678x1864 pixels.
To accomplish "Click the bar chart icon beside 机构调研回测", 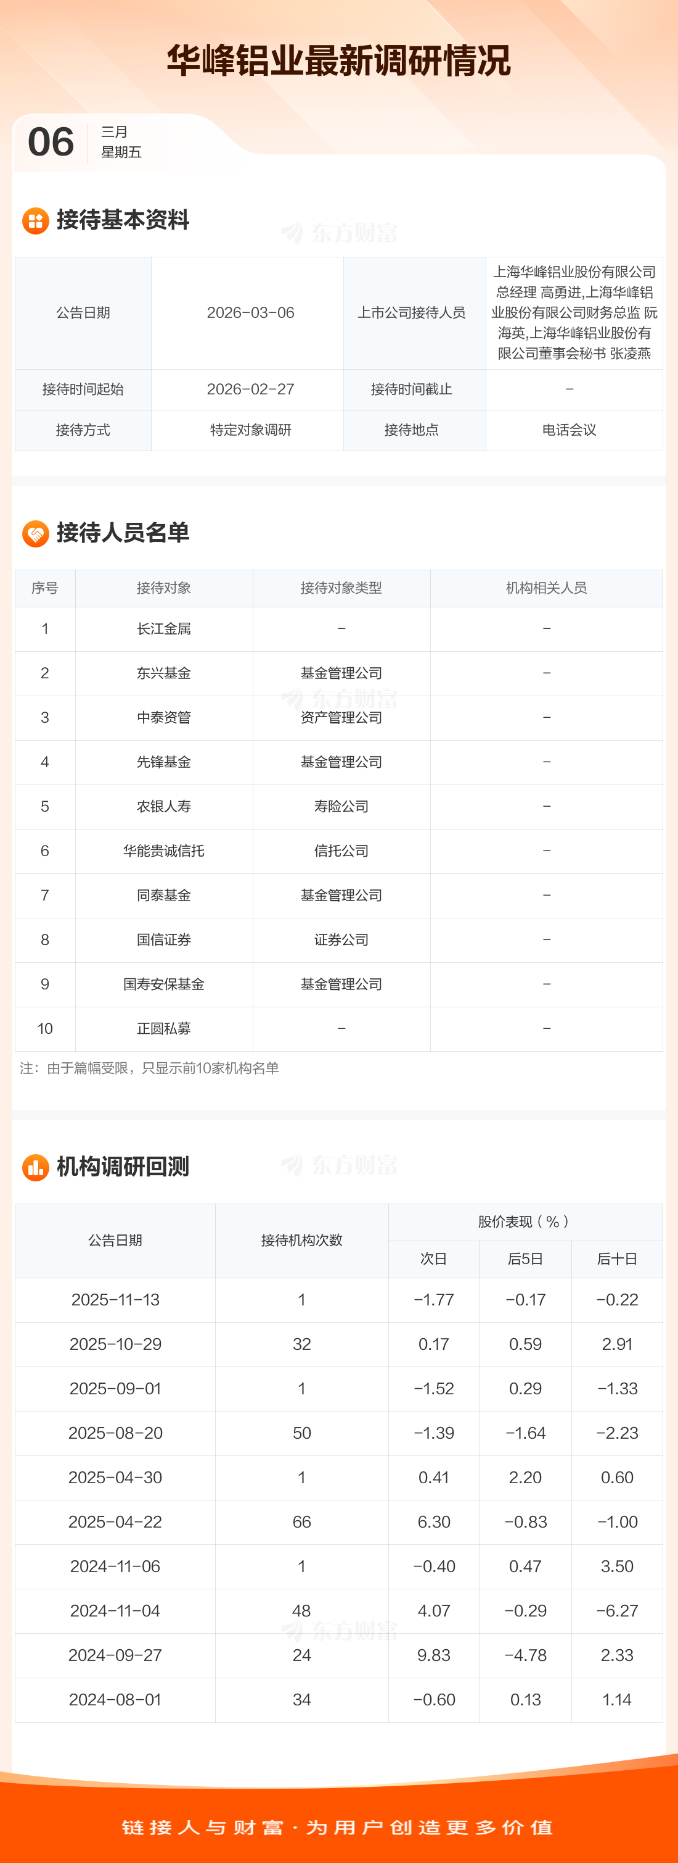I will [x=35, y=1167].
